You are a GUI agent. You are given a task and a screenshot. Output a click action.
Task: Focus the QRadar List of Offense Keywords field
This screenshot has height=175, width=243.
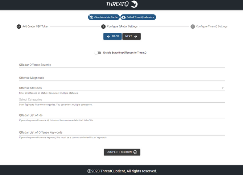click(x=122, y=133)
